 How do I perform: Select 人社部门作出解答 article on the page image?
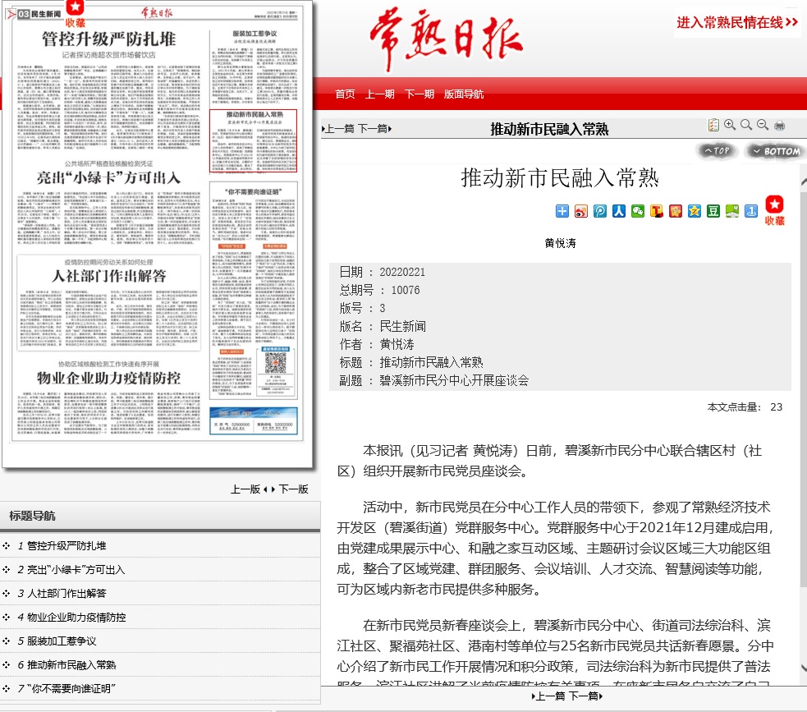(108, 303)
